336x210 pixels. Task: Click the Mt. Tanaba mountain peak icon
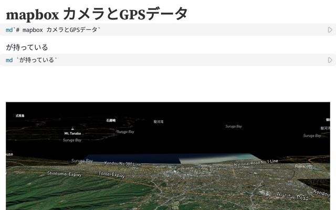tap(72, 129)
